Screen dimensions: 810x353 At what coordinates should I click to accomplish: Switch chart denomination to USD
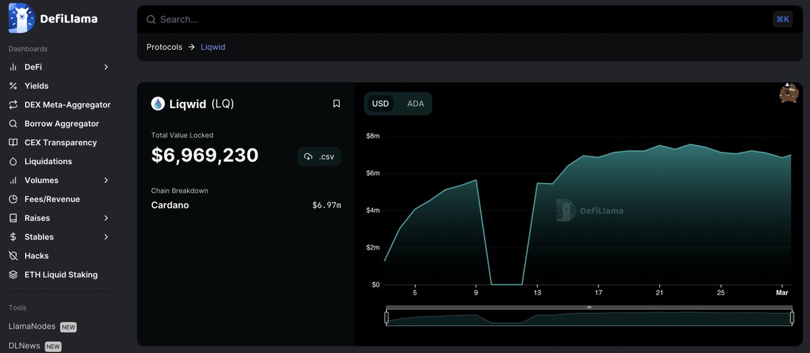coord(380,104)
